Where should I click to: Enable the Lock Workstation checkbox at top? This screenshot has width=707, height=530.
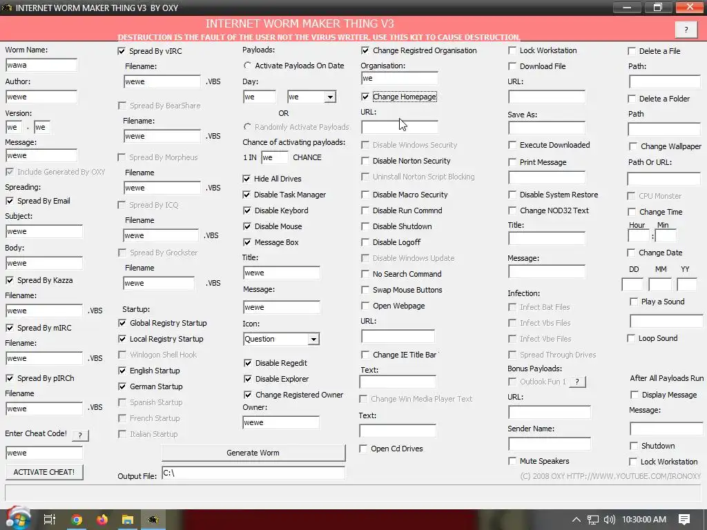click(512, 50)
